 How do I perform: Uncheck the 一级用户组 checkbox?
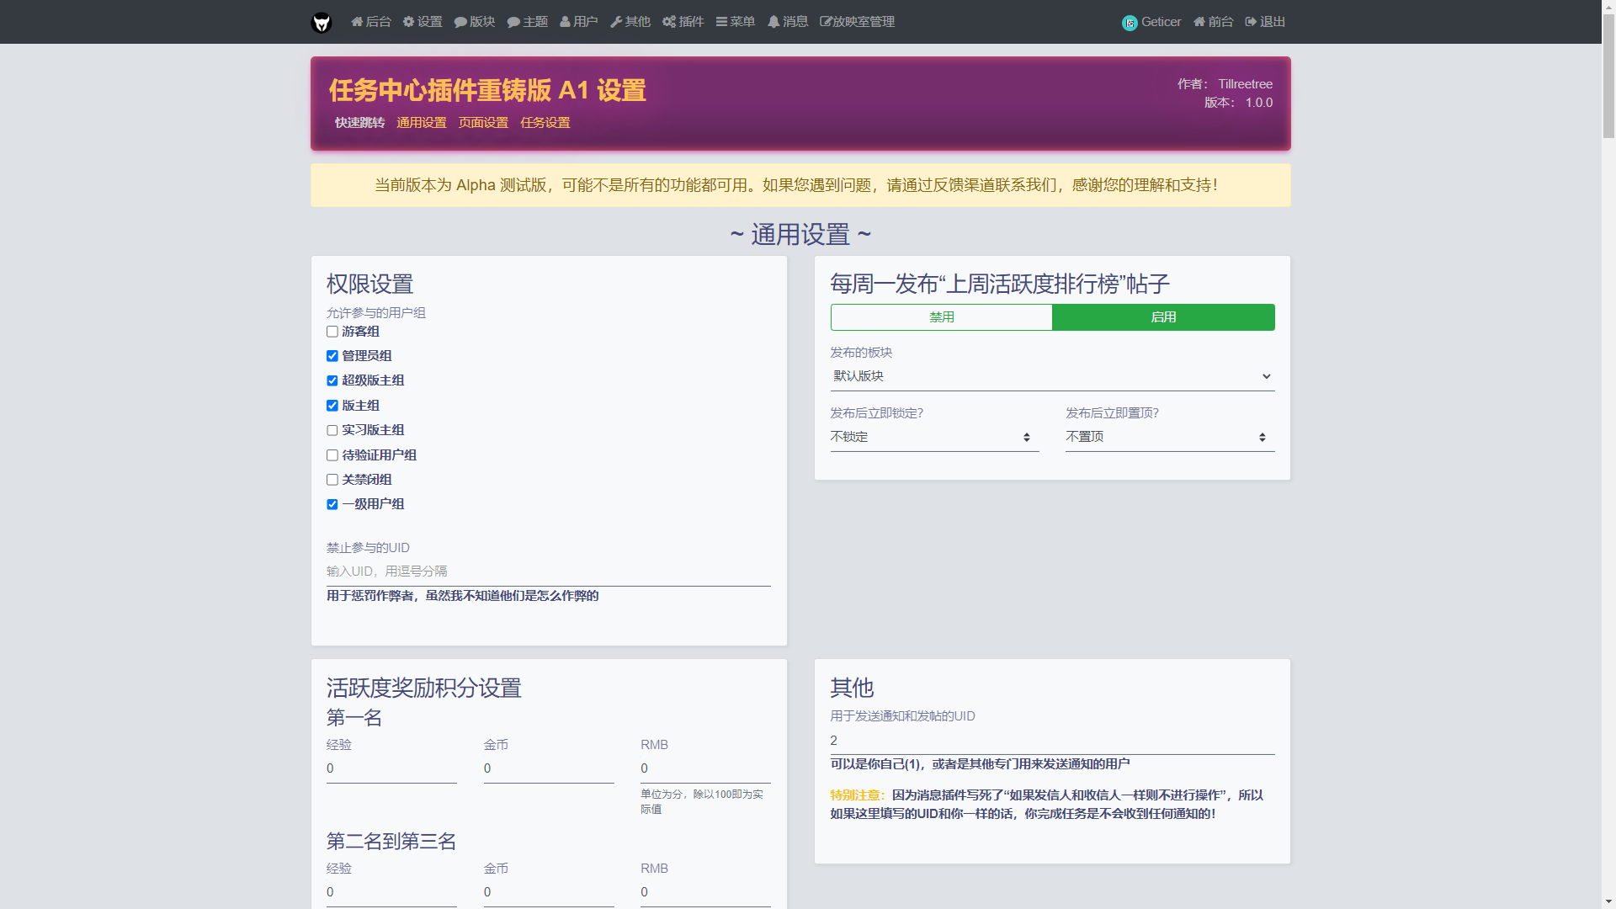point(332,504)
